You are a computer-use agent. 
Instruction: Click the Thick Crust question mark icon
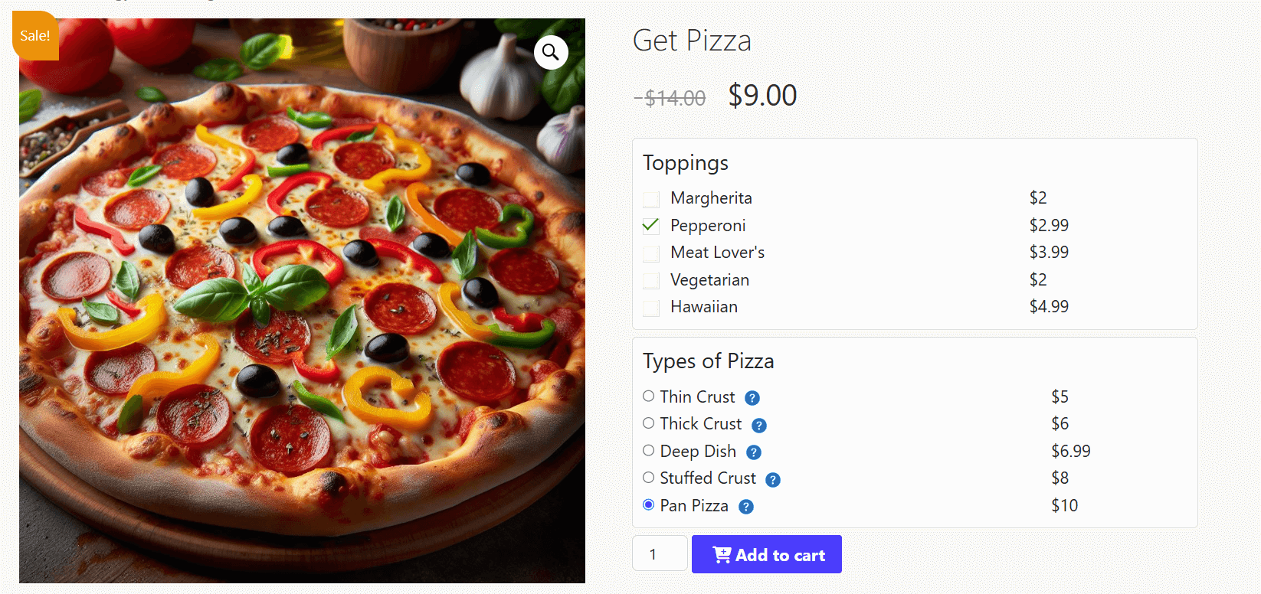[x=759, y=426]
